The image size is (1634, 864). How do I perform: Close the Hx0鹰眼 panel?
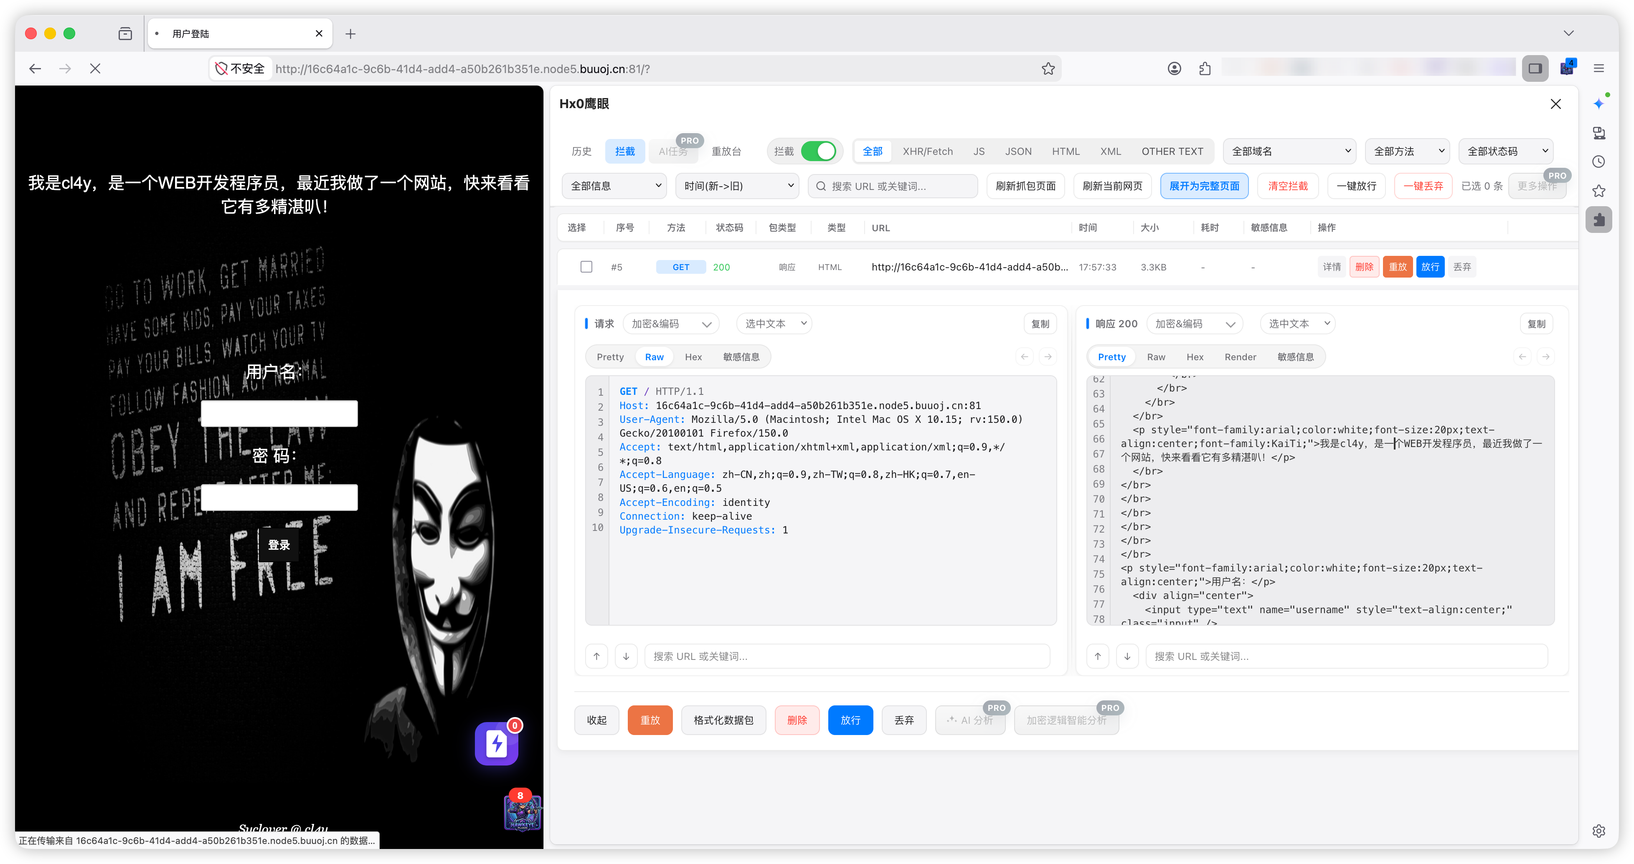pyautogui.click(x=1555, y=104)
